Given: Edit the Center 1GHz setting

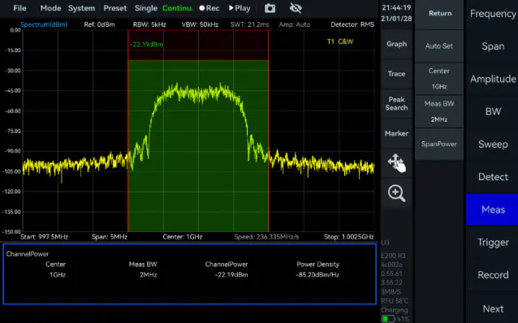Looking at the screenshot, I should click(439, 79).
